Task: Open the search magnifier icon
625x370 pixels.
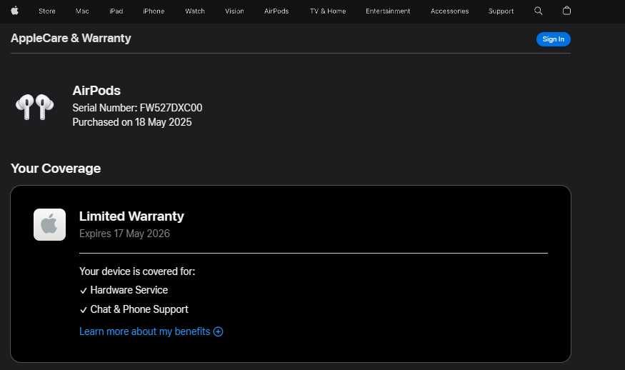Action: 539,11
